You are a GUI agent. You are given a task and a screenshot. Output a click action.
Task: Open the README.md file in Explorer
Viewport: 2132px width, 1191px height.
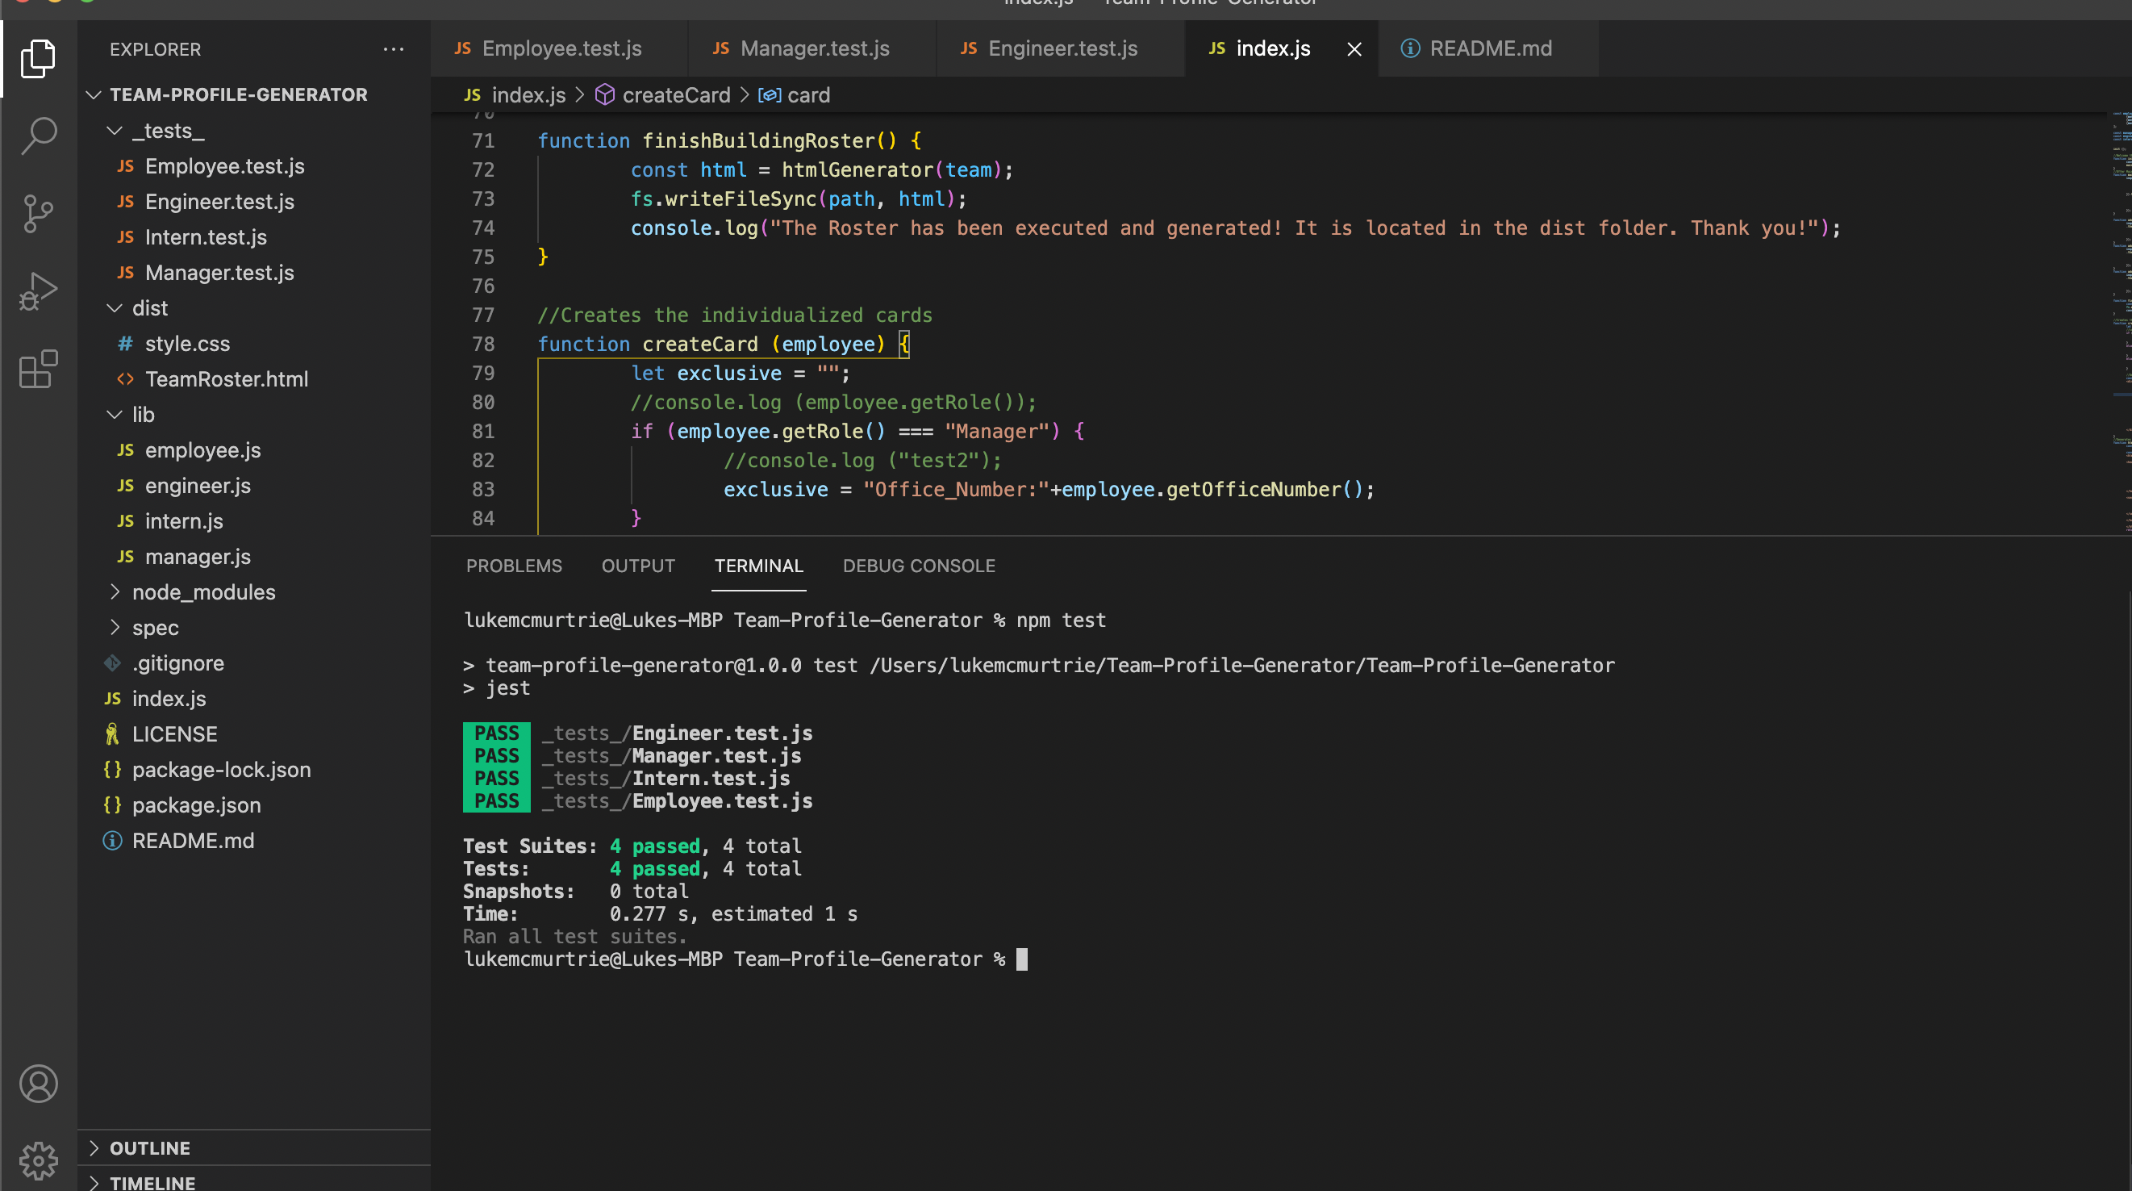(193, 840)
